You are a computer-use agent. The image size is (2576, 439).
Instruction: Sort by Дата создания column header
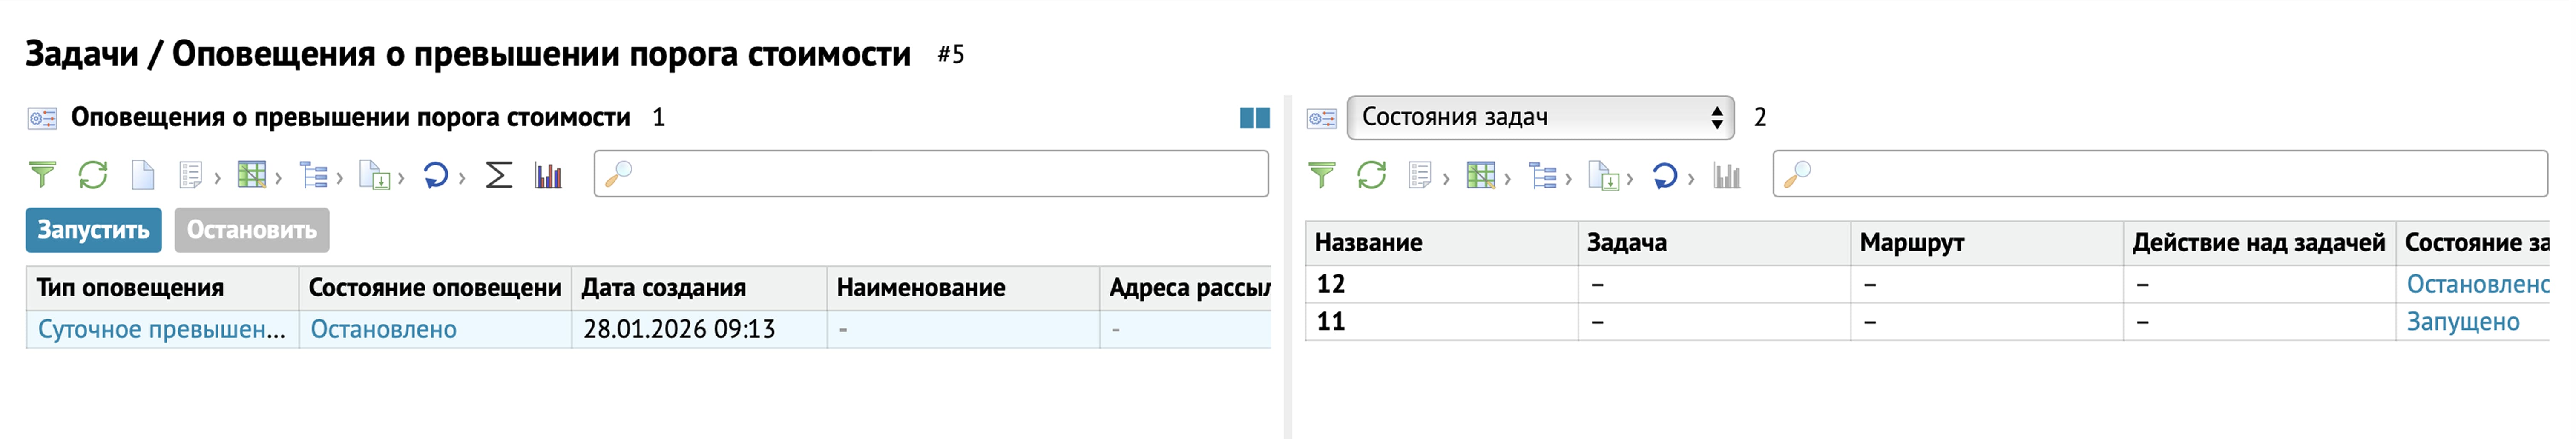coord(664,287)
